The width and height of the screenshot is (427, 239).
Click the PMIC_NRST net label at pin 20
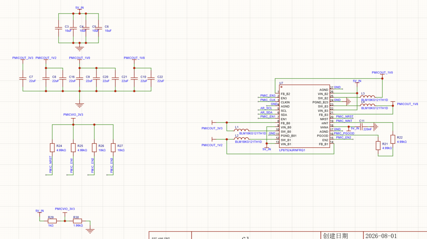coord(345,117)
